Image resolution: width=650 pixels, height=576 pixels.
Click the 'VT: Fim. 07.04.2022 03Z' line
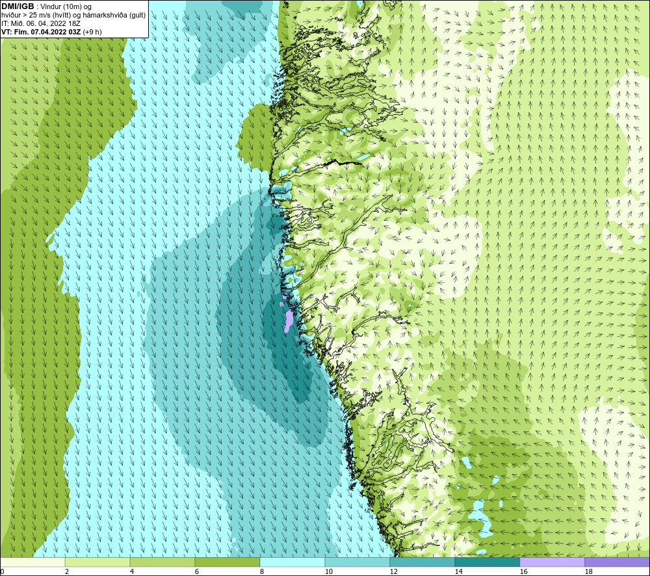(40, 32)
